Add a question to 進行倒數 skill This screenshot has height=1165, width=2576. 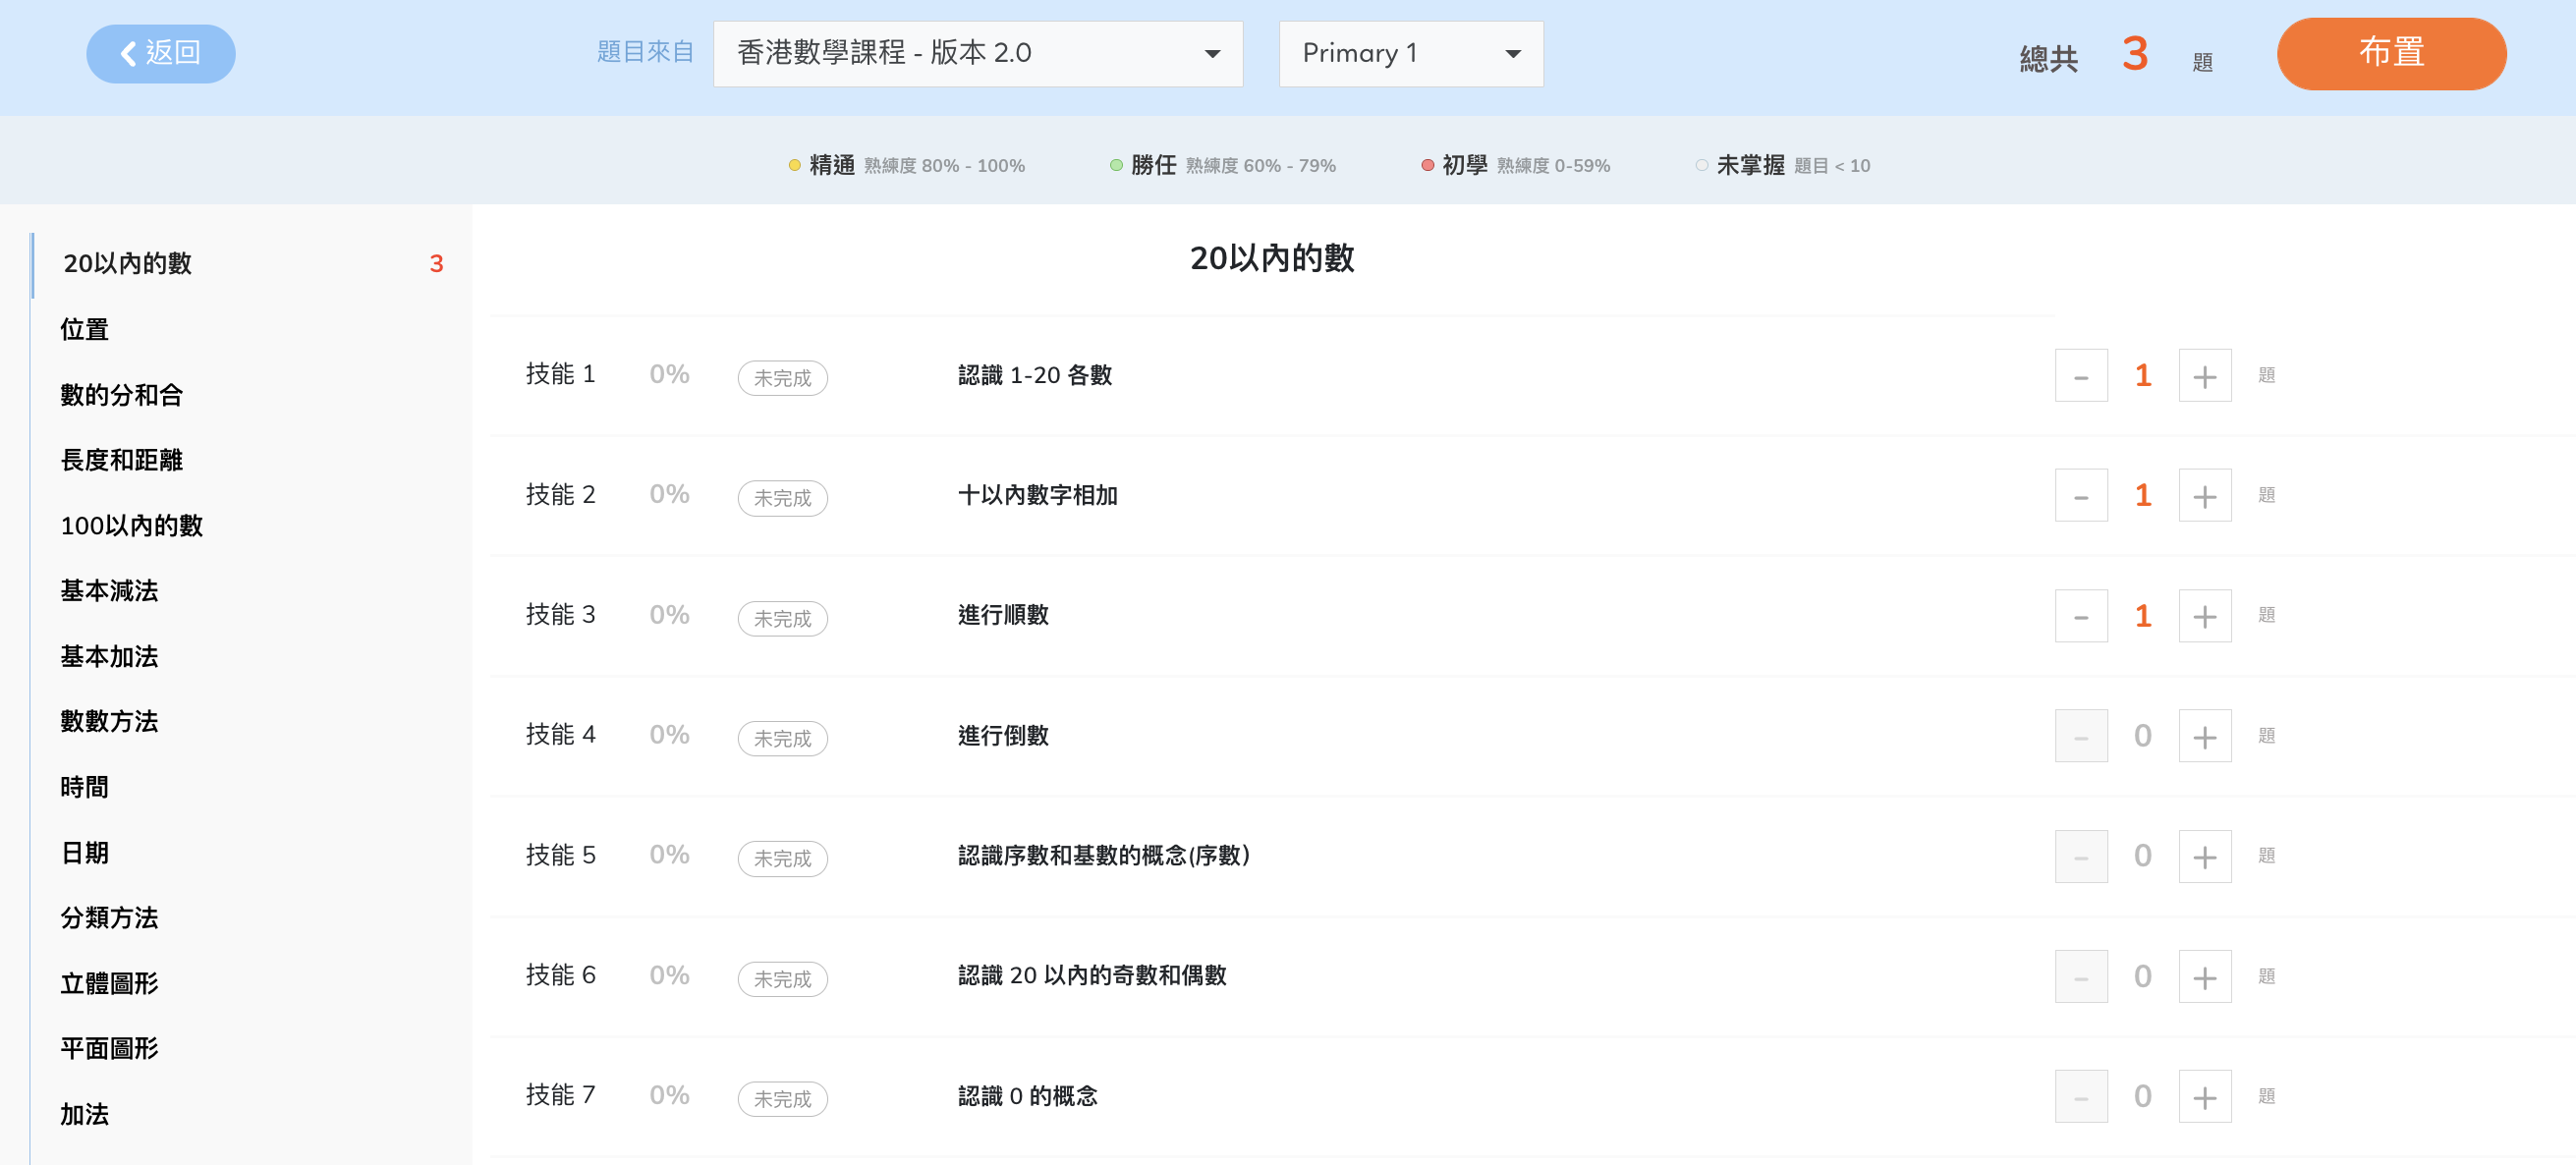2204,737
